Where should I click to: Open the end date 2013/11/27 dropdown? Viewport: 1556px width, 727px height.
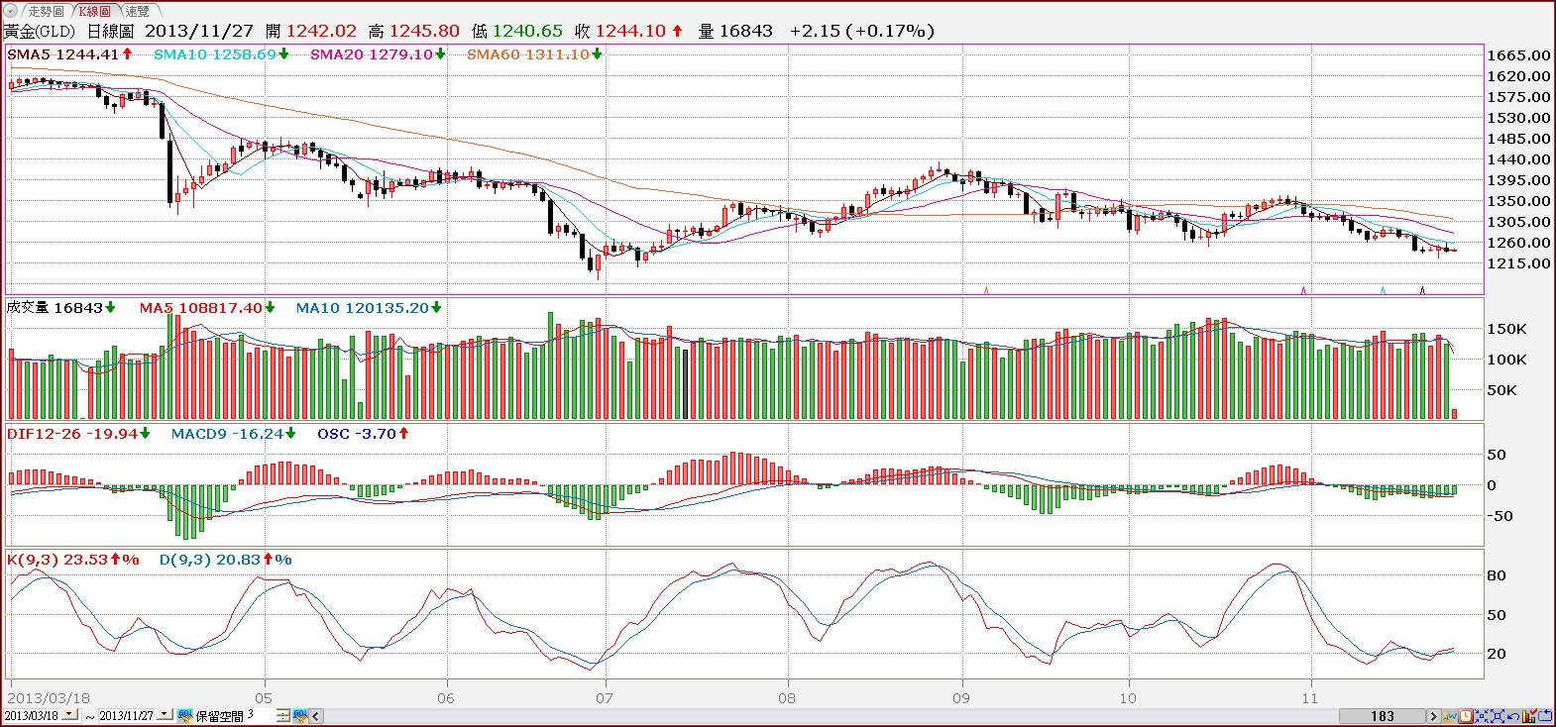point(165,714)
